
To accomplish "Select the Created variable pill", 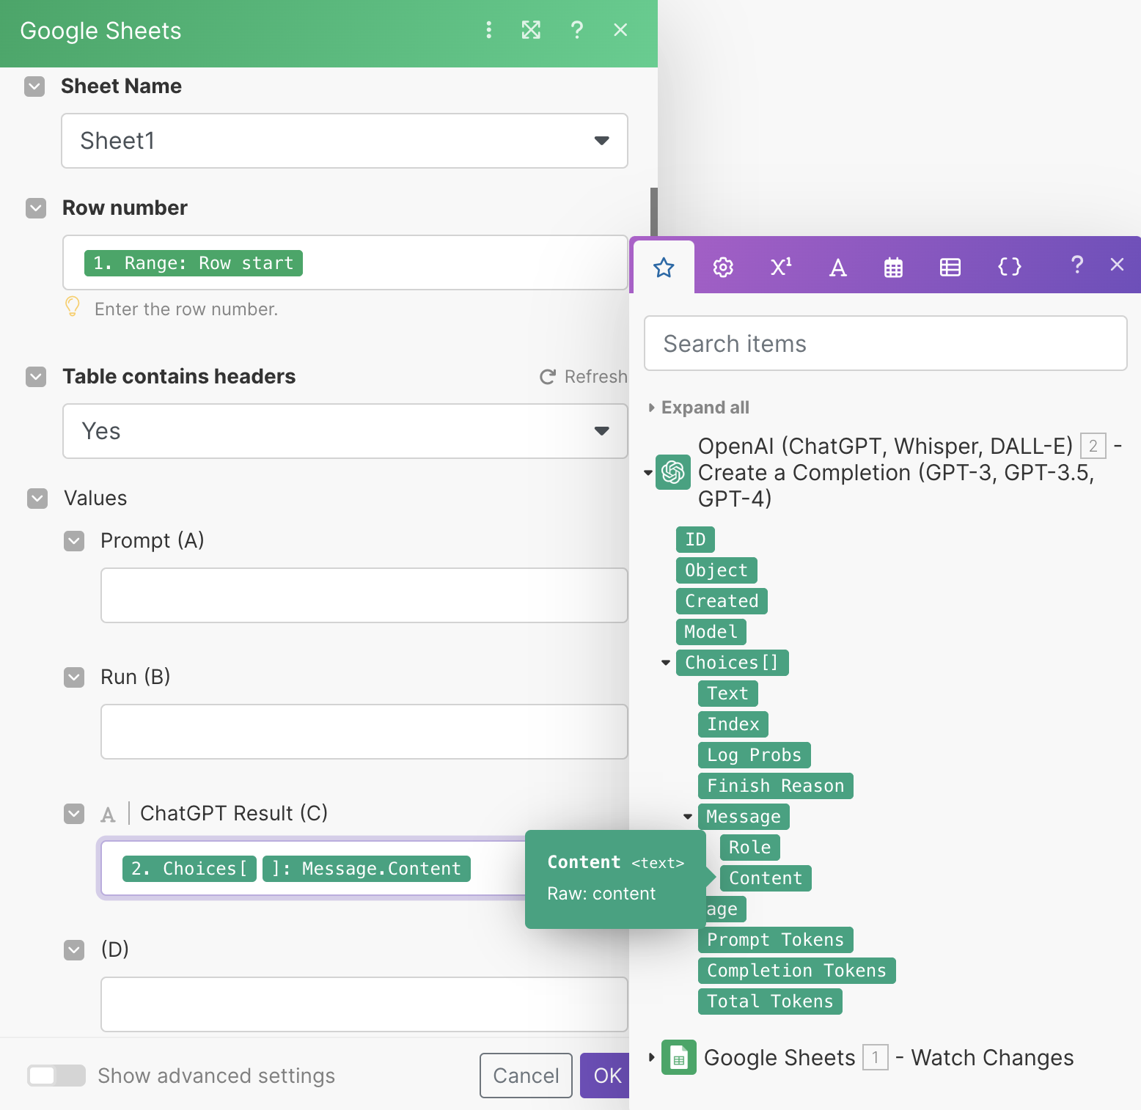I will 722,601.
